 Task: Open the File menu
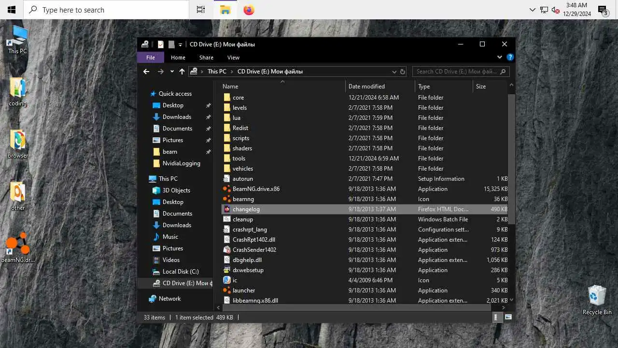151,58
